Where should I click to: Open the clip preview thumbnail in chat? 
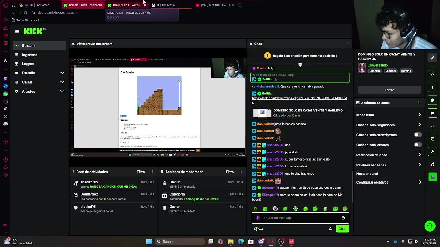click(x=262, y=113)
